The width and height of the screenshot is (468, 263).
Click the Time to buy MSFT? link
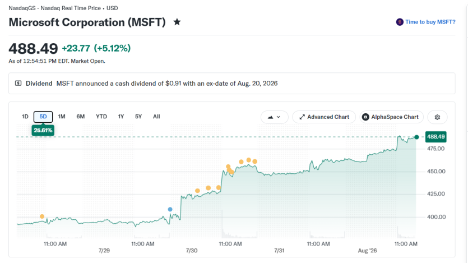coord(430,22)
